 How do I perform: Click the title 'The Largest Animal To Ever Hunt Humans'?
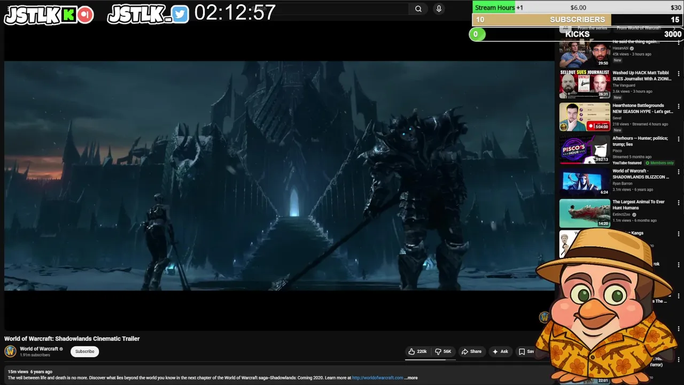639,205
